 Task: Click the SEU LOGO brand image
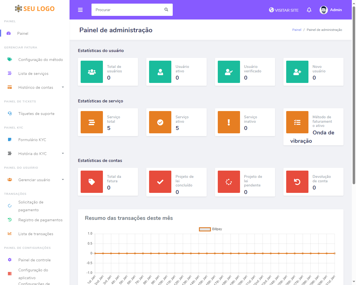pyautogui.click(x=35, y=9)
